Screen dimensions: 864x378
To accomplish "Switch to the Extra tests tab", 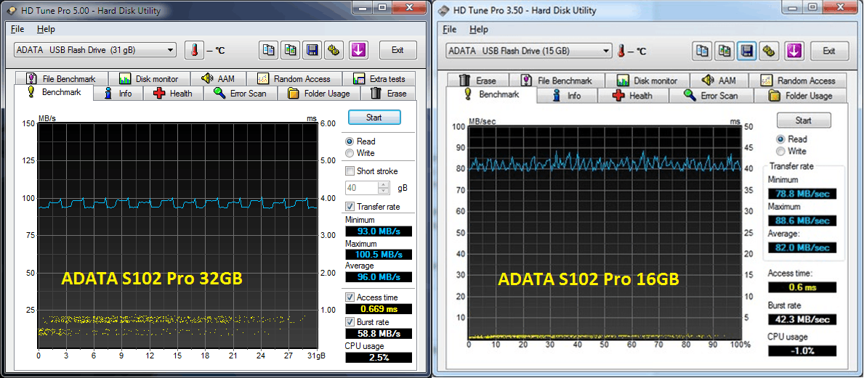I will (x=379, y=78).
